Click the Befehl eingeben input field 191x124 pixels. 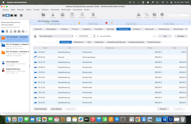tap(179, 15)
